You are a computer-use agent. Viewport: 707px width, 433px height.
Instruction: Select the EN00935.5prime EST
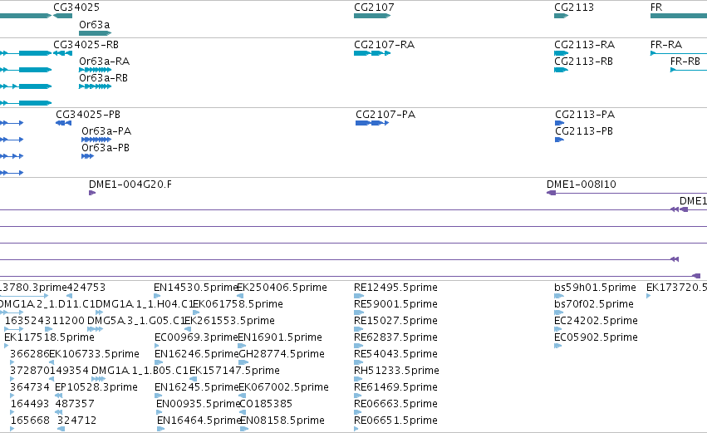[x=198, y=404]
